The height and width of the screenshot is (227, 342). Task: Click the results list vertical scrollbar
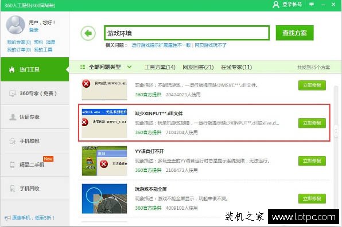pyautogui.click(x=336, y=131)
